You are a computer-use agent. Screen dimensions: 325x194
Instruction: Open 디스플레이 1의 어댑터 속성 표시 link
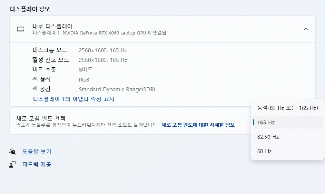74,99
